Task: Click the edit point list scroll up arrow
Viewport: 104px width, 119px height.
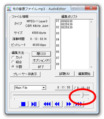Action: 91,22
